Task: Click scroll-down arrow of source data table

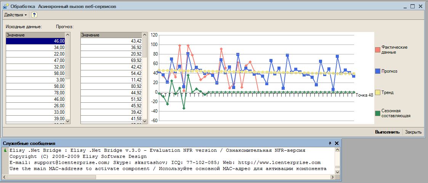Action: (68, 121)
